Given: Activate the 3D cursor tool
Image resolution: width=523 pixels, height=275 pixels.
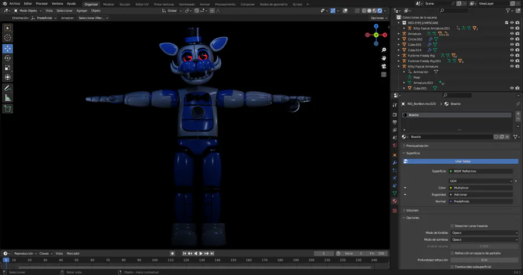Looking at the screenshot, I should [x=8, y=38].
